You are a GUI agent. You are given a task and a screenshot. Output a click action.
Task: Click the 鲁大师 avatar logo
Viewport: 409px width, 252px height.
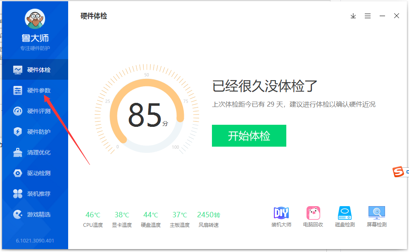click(x=35, y=19)
